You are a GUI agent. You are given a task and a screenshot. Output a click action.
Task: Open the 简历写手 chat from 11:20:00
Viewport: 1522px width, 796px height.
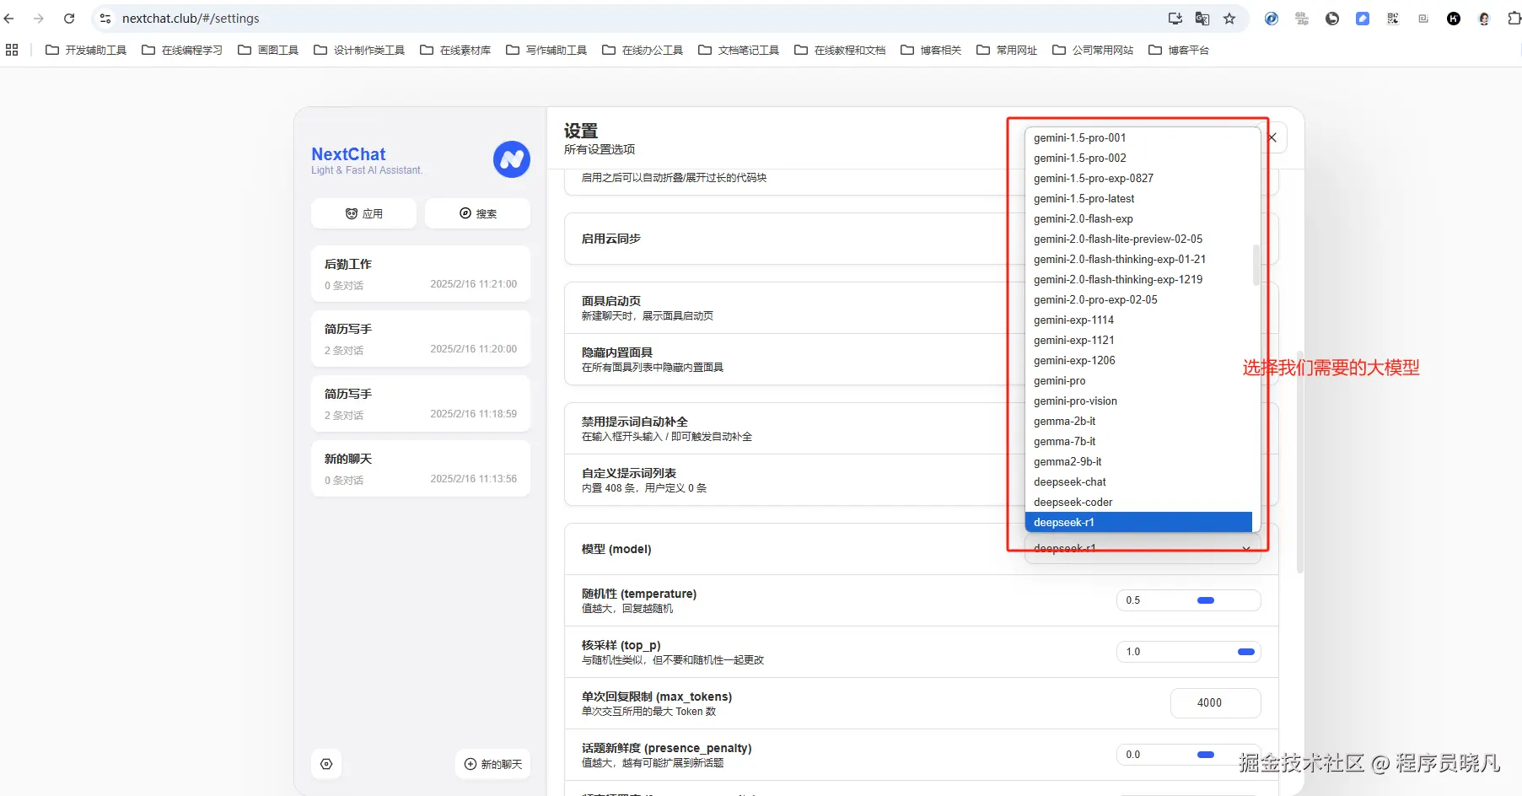coord(421,338)
